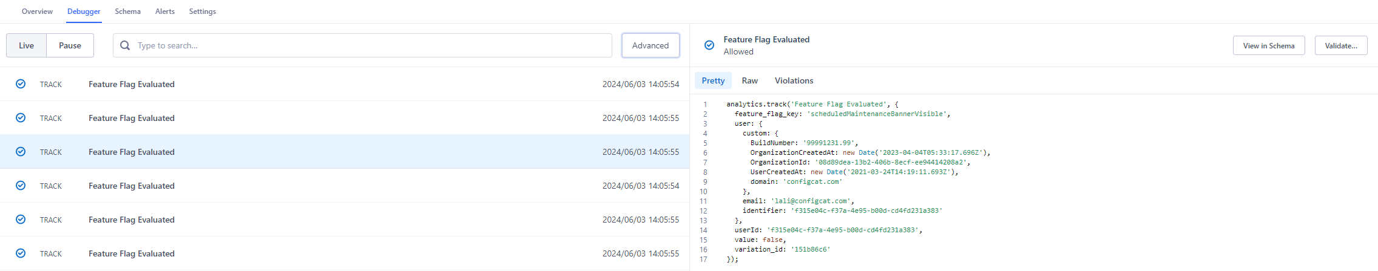
Task: Open the Violations tab
Action: tap(794, 80)
